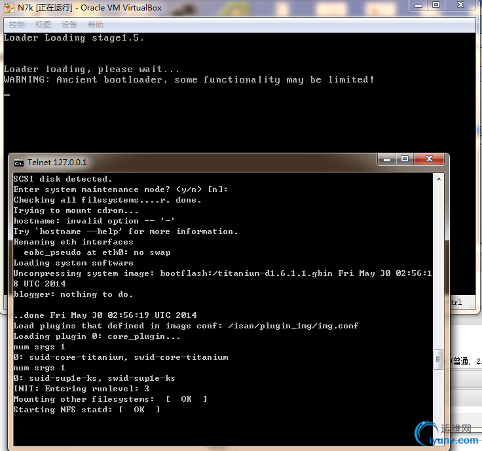Click '0: swid-core-titanium' line
The height and width of the screenshot is (451, 482).
click(120, 357)
